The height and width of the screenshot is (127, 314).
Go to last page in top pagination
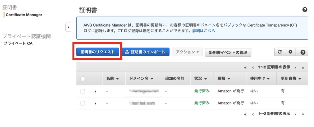click(x=303, y=68)
